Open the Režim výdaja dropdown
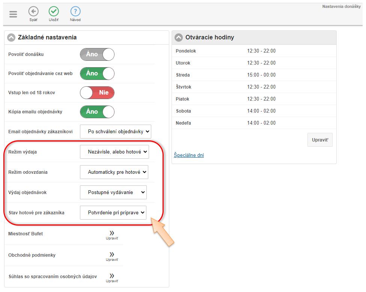This screenshot has width=366, height=292. [x=114, y=152]
